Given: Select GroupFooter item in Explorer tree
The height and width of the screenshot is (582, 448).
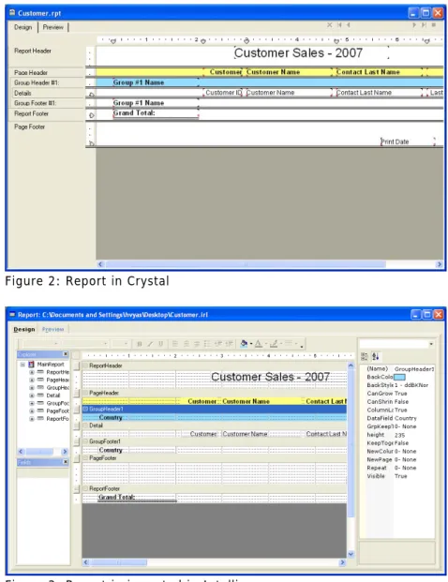Looking at the screenshot, I should (57, 404).
